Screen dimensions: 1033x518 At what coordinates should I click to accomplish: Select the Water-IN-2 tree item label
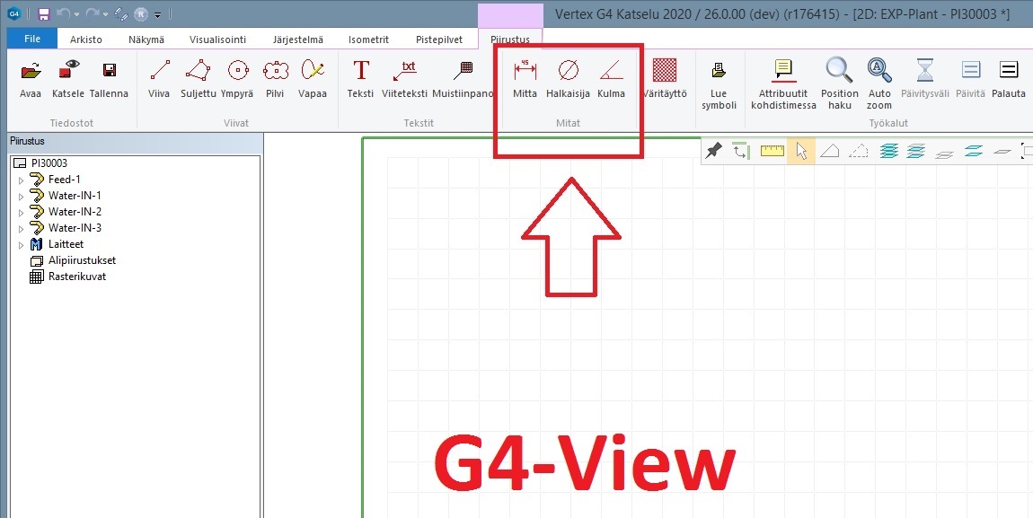pos(75,212)
